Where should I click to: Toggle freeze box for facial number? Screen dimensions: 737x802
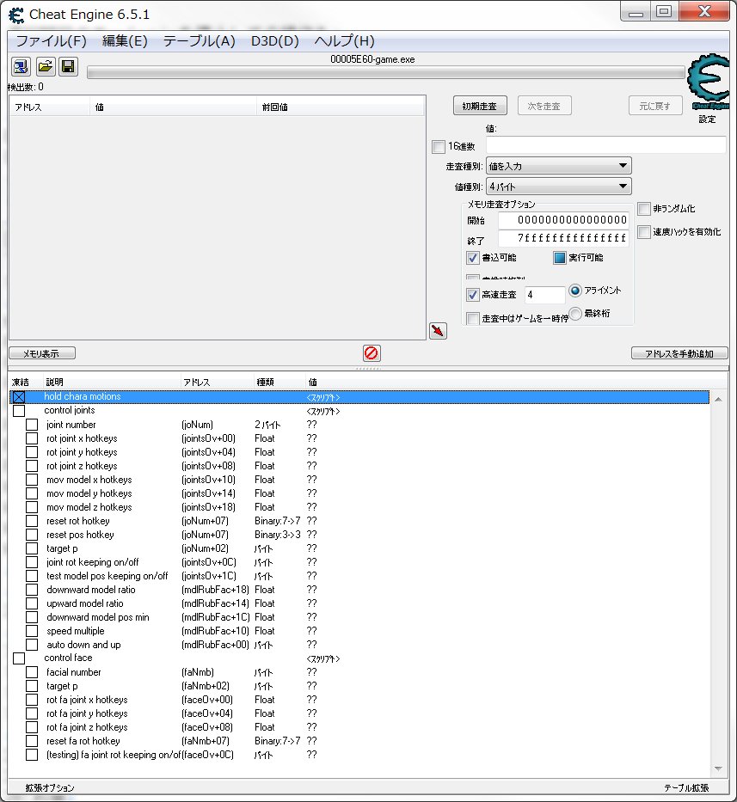[x=32, y=672]
